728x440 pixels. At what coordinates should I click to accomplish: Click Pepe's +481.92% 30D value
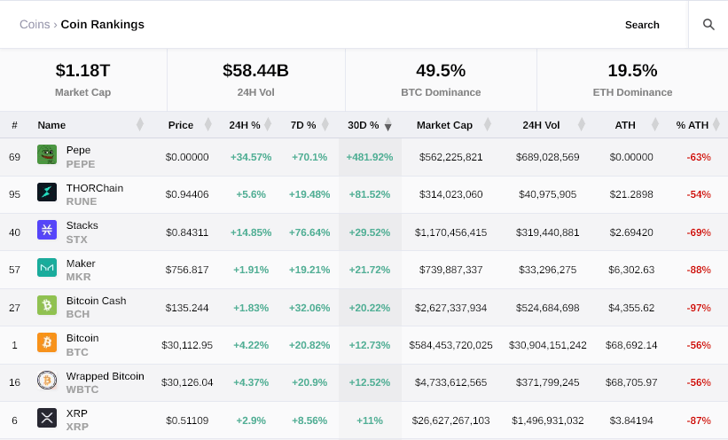tap(370, 157)
